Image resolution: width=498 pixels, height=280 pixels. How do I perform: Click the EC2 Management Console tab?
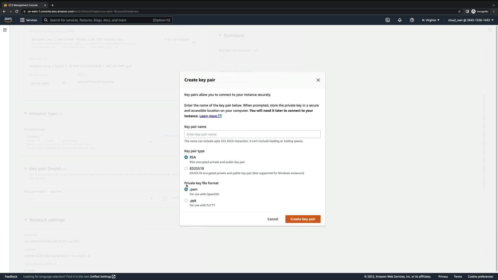(x=23, y=5)
